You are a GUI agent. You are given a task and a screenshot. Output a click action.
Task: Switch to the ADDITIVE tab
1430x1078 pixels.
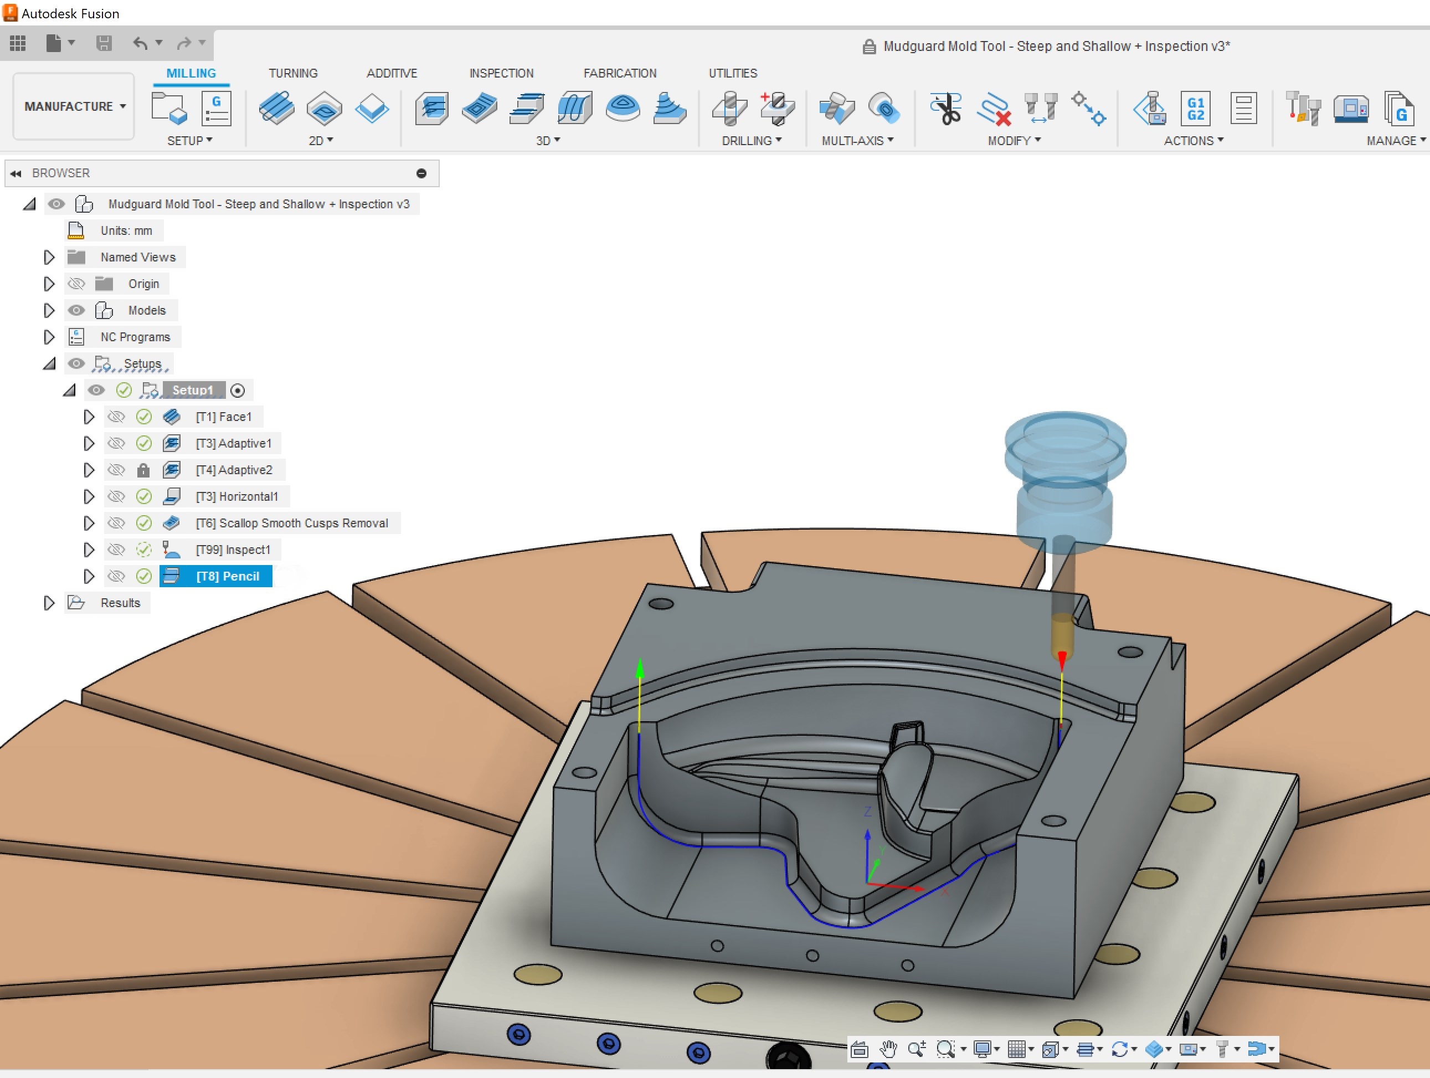coord(392,73)
